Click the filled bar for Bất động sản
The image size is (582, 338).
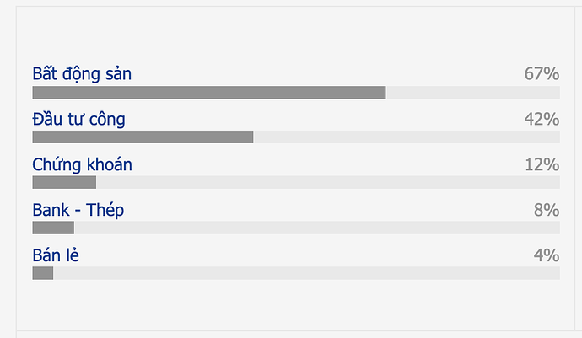point(208,93)
